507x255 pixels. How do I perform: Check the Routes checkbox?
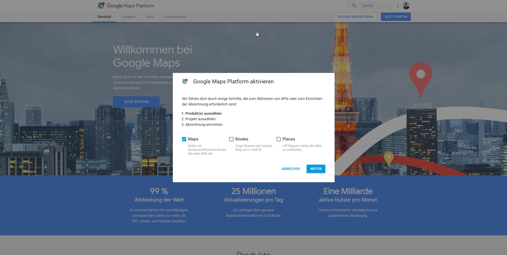point(231,139)
